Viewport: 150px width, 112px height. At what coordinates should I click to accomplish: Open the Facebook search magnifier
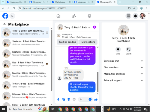[x=12, y=16]
